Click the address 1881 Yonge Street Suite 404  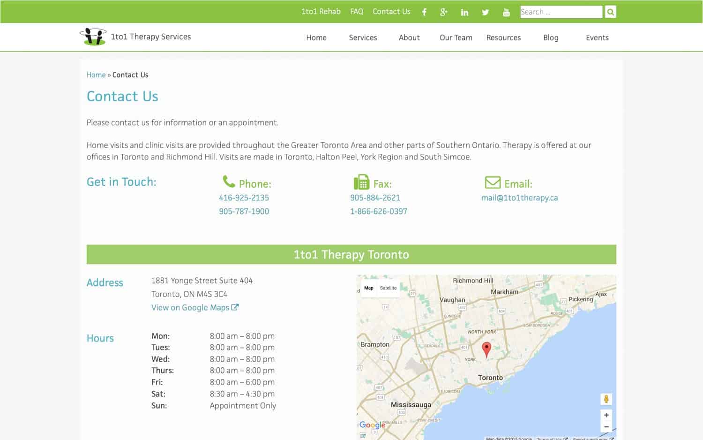pos(202,281)
